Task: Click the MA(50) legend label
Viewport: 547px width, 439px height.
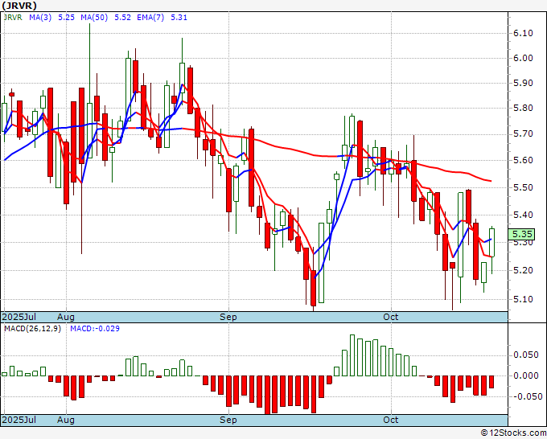Action: coord(94,18)
